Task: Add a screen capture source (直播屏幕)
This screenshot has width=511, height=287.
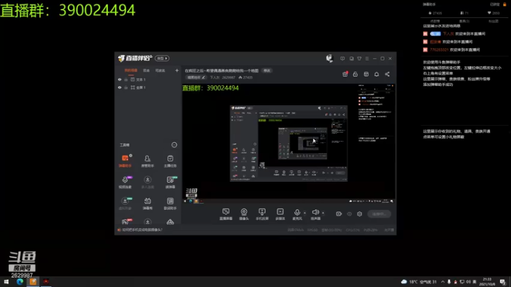Action: point(226,214)
